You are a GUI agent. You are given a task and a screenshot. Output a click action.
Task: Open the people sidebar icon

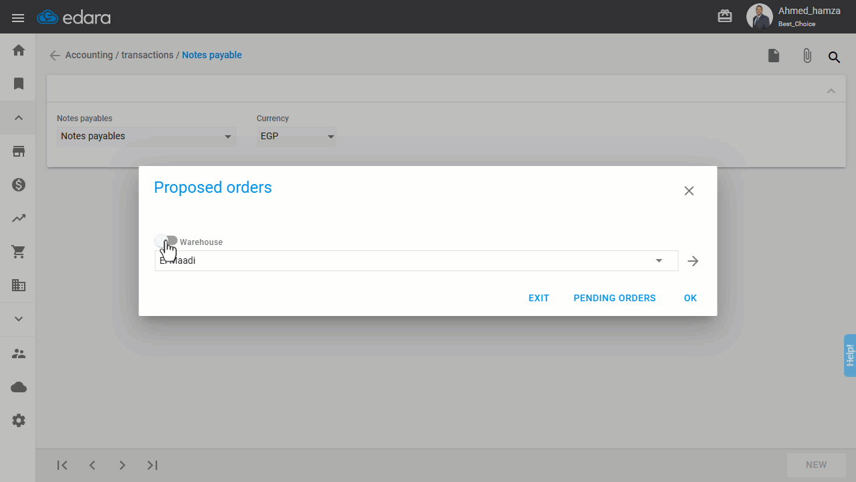point(19,353)
